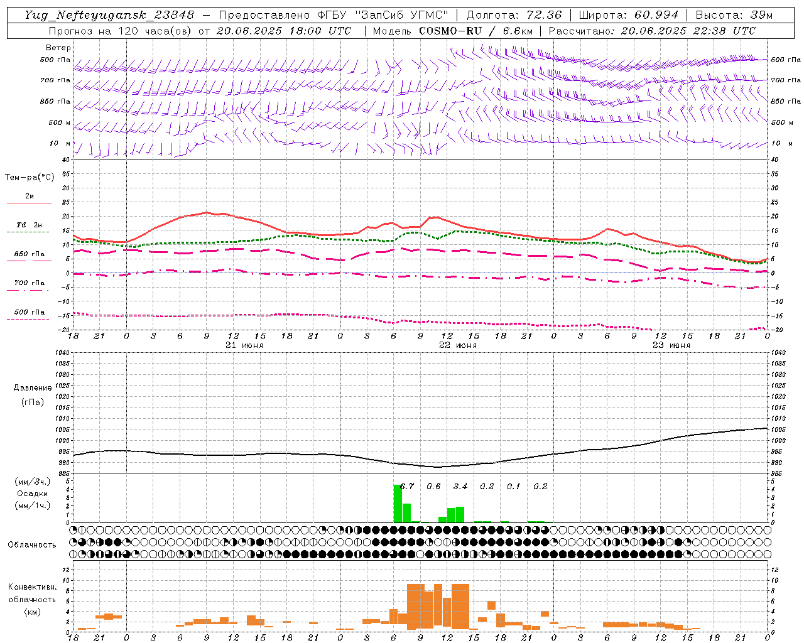Click the 10 м wind level label at left
804x643 pixels.
(60, 144)
